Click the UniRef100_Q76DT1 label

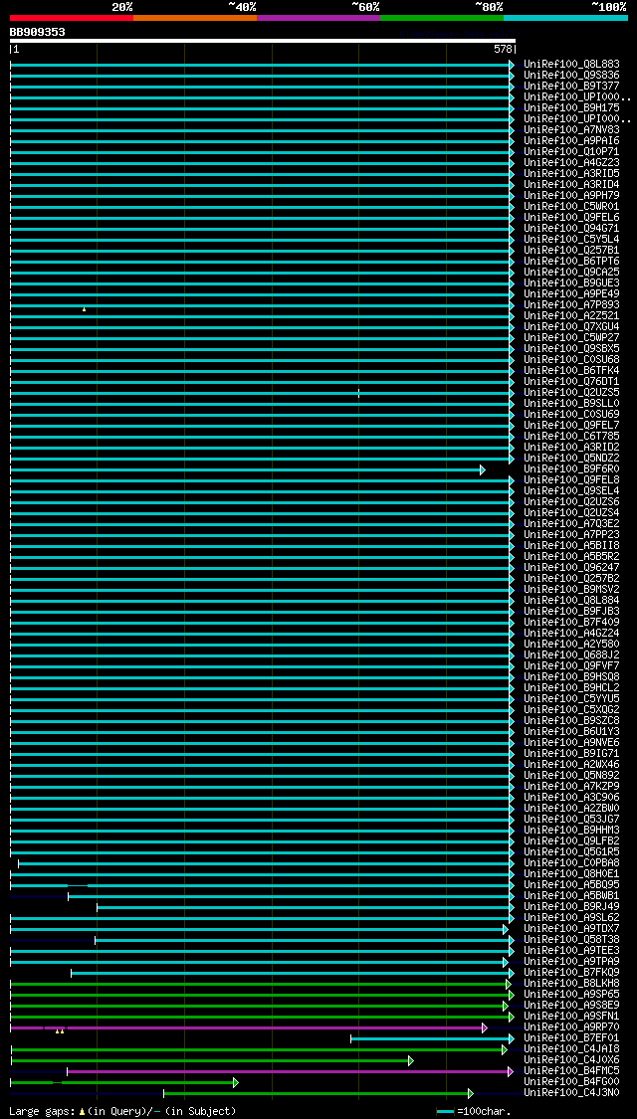coord(571,381)
